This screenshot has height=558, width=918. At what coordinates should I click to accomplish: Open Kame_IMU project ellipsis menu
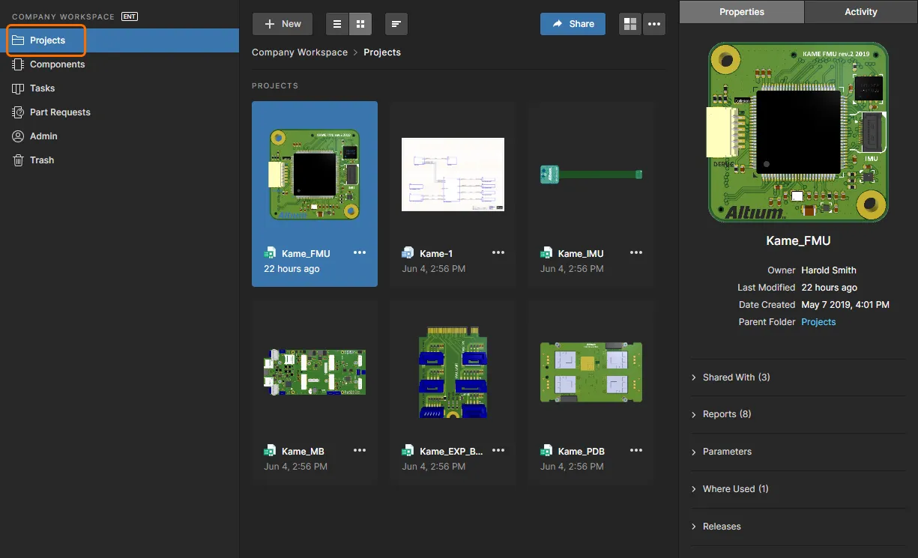(636, 253)
